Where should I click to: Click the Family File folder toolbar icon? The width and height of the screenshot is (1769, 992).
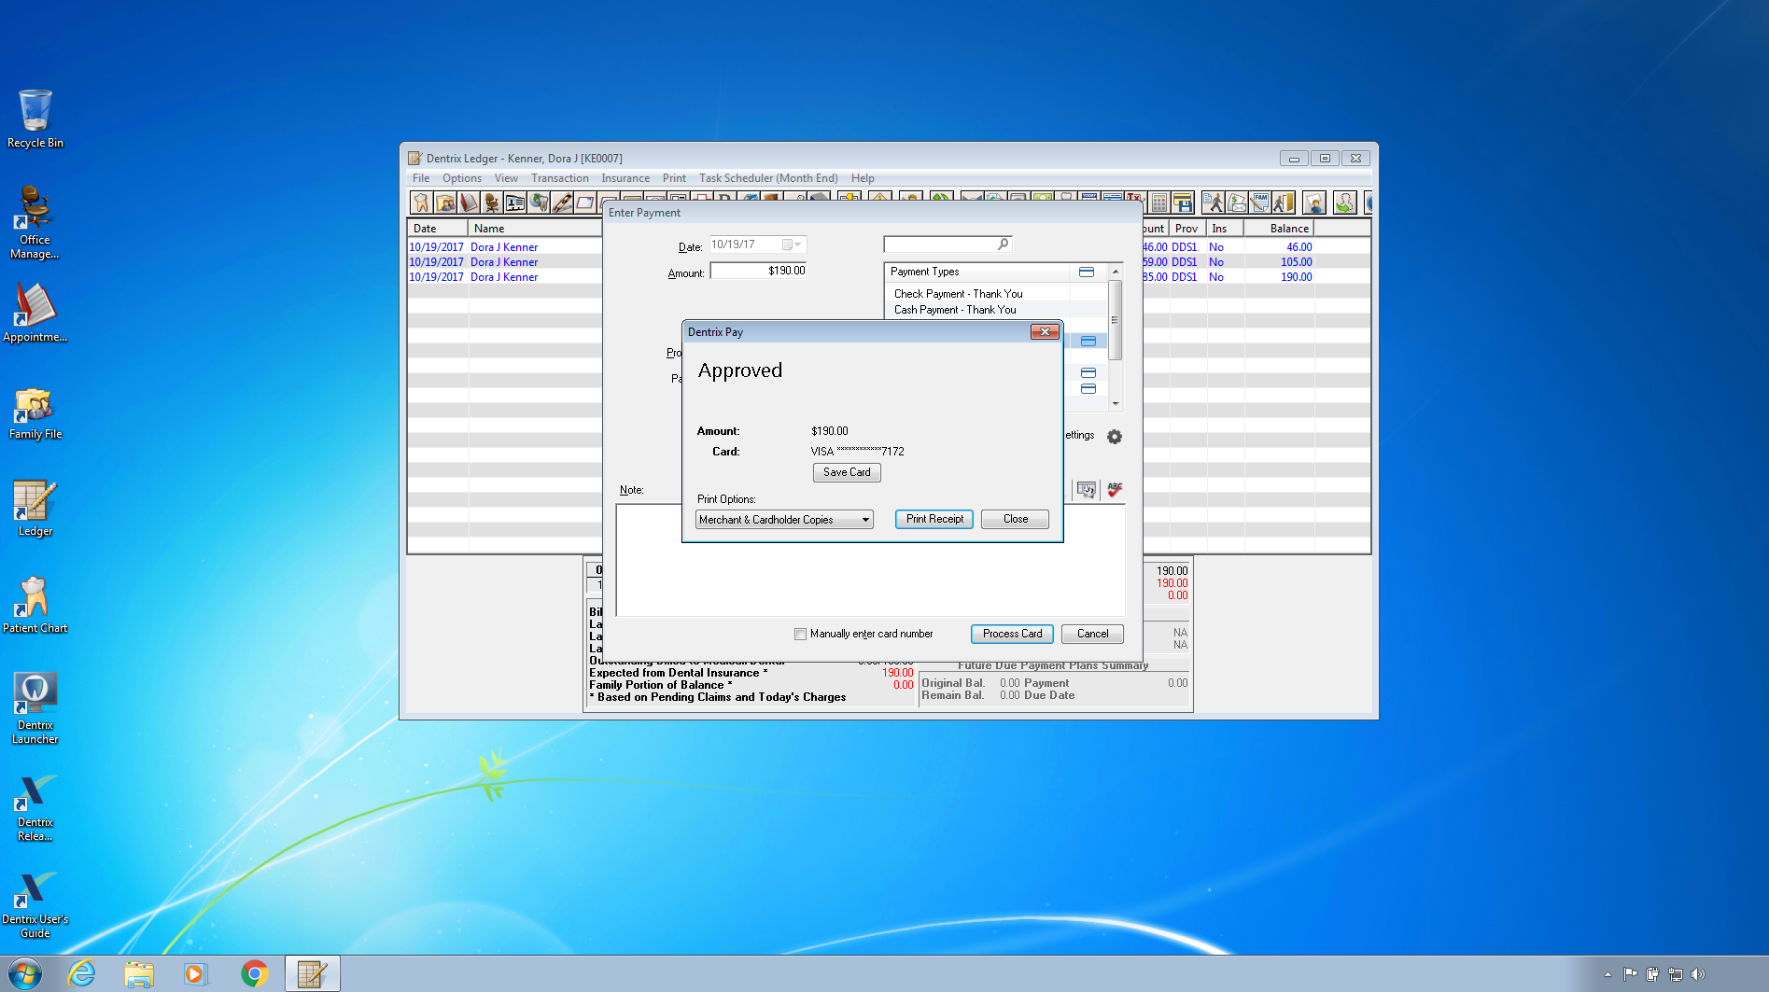[x=445, y=203]
